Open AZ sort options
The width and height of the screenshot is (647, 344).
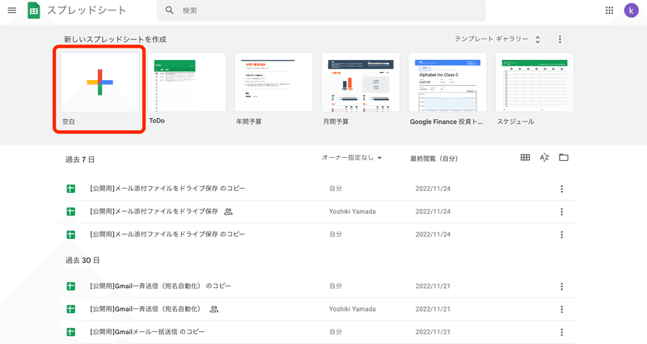(x=544, y=157)
